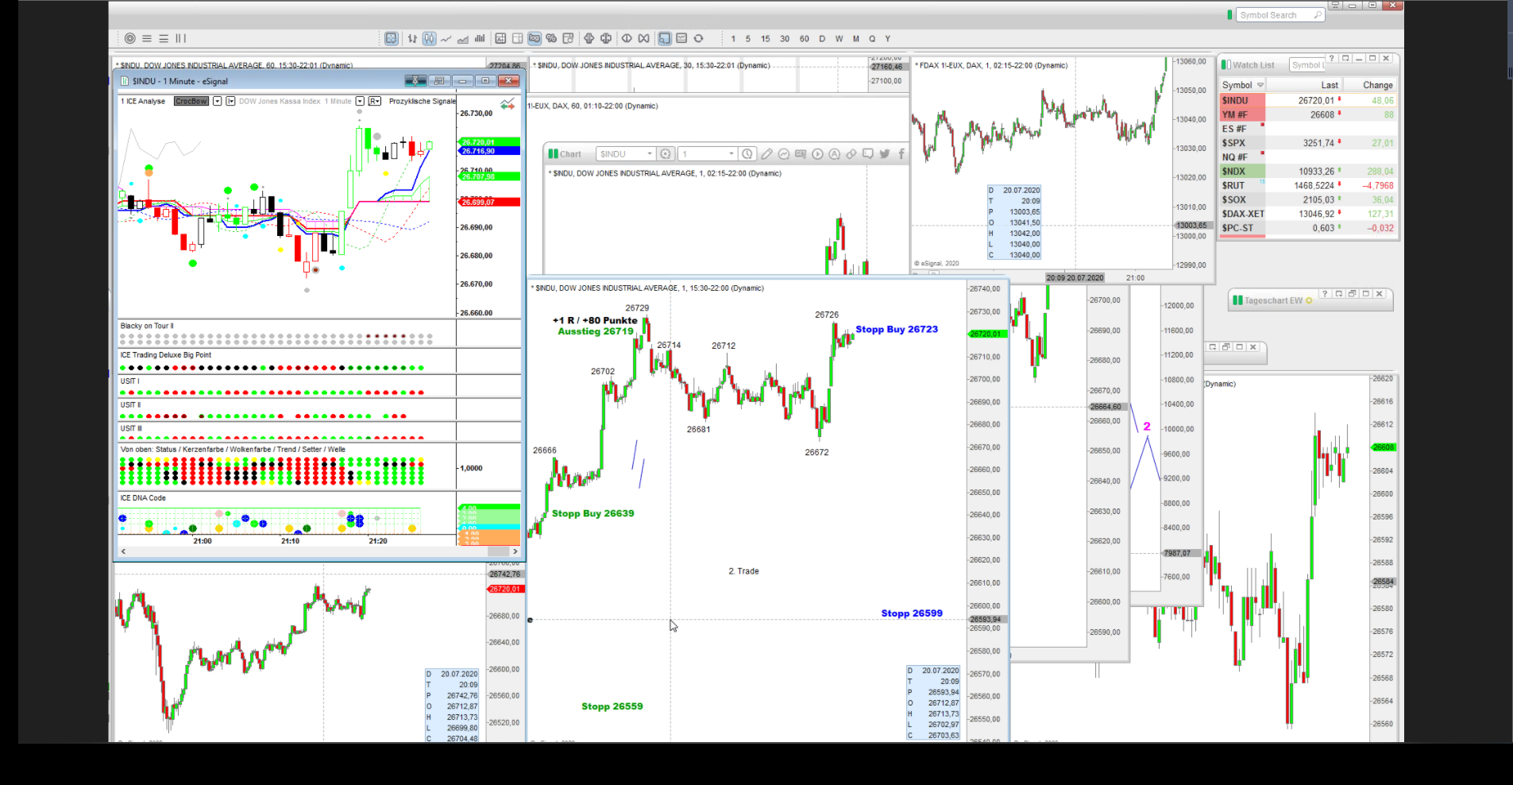Viewport: 1513px width, 785px height.
Task: Open the $INDU symbol dropdown in Chart window
Action: 649,154
